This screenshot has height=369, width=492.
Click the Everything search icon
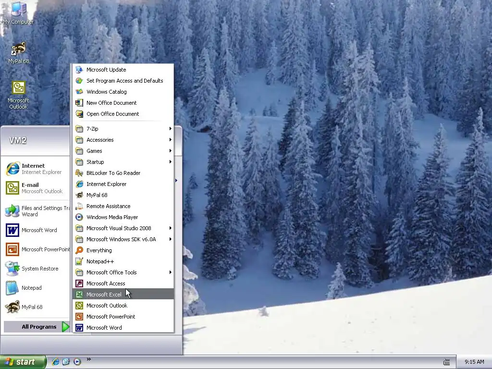point(79,250)
